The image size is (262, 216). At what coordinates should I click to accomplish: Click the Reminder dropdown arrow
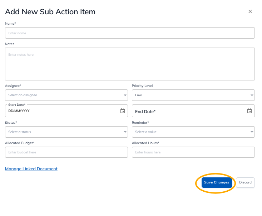(x=252, y=132)
